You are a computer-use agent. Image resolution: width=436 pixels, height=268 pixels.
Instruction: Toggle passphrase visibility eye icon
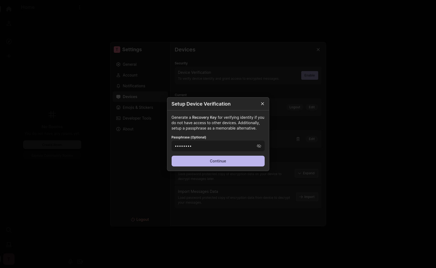click(259, 146)
